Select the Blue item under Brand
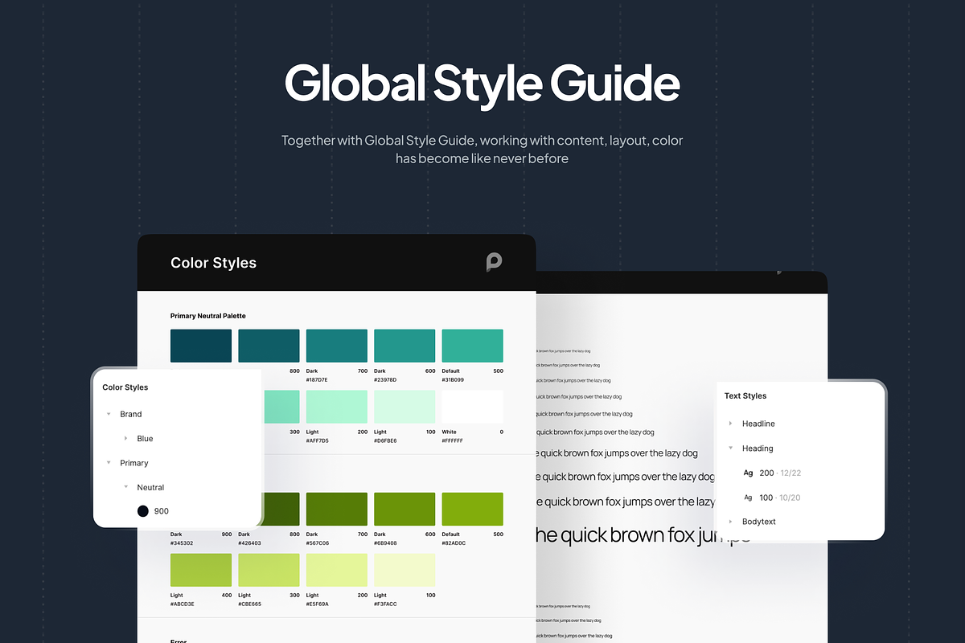The width and height of the screenshot is (965, 643). tap(145, 439)
